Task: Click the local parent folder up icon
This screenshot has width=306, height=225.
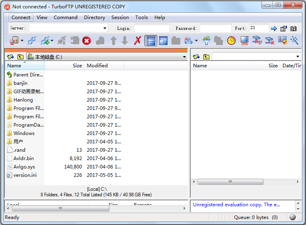Action: 20,57
